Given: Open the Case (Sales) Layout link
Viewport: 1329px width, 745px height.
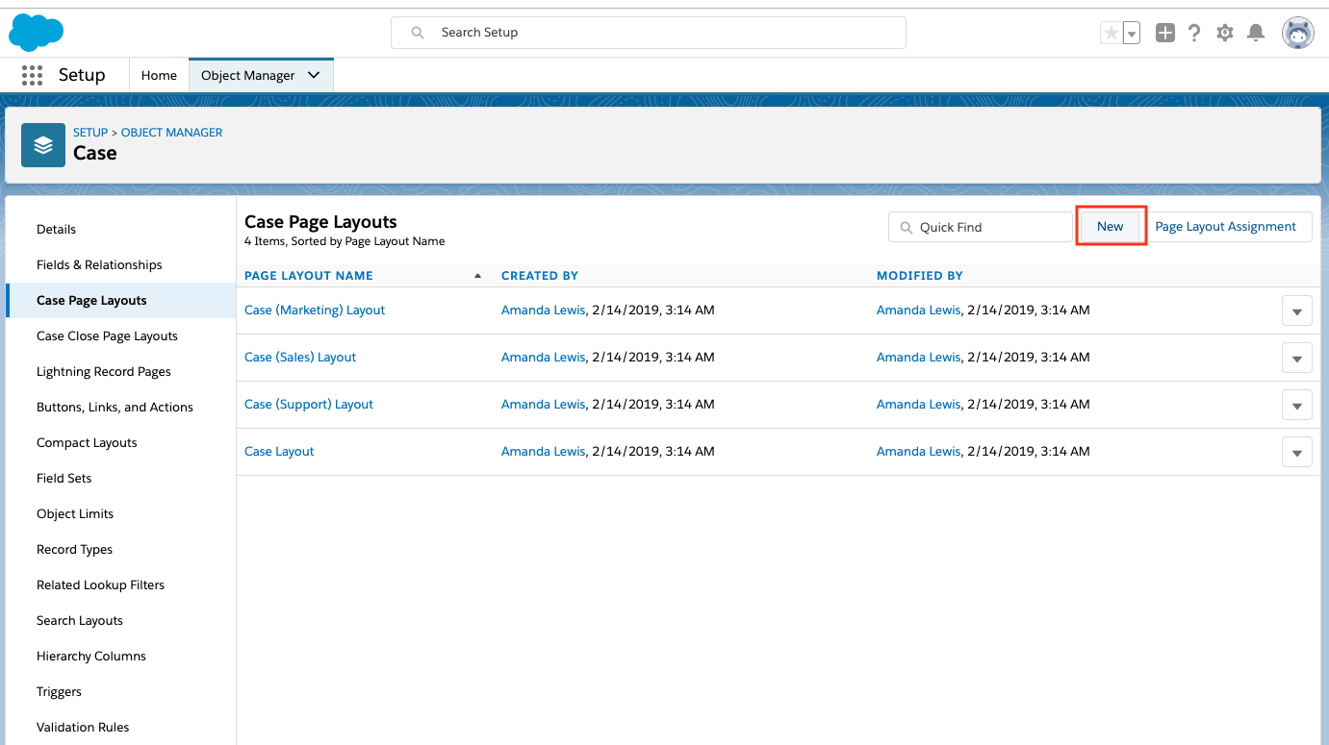Looking at the screenshot, I should coord(300,358).
